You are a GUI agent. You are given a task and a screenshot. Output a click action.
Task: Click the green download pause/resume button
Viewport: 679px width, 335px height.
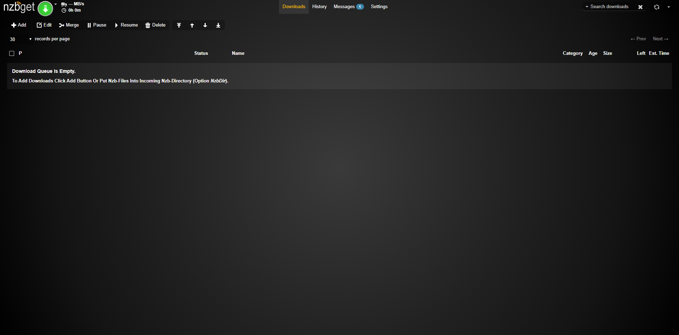click(x=45, y=8)
